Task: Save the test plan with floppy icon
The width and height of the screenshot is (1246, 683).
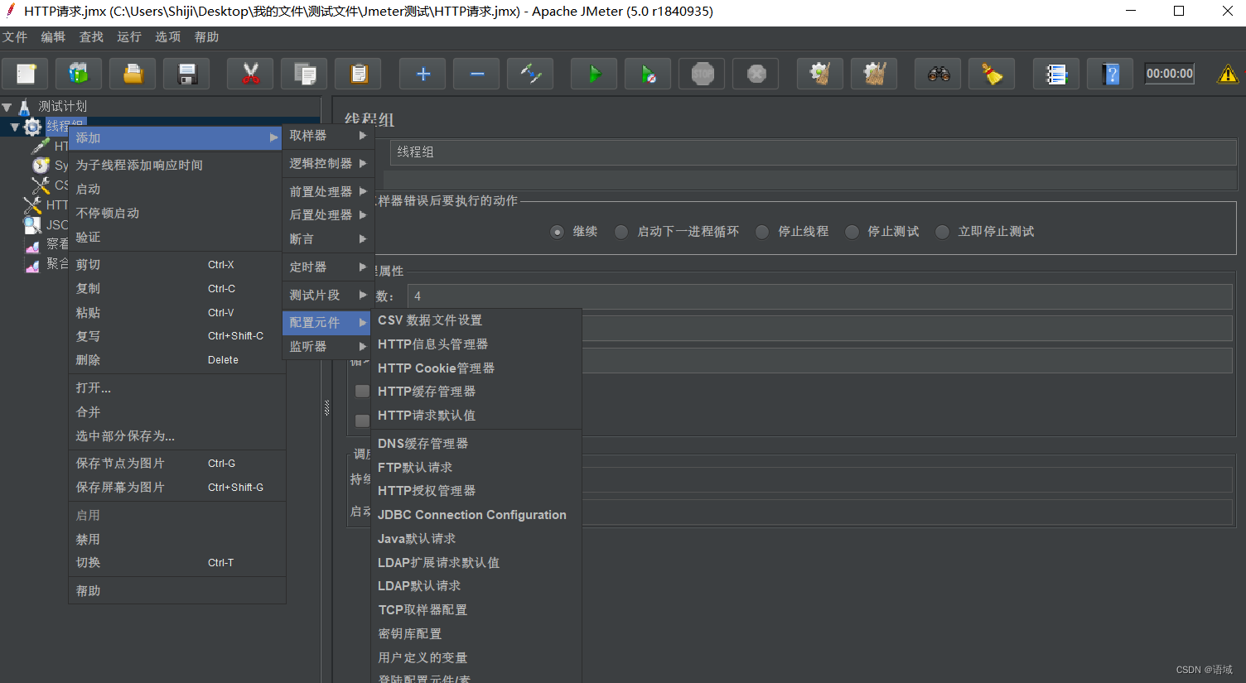Action: 187,74
